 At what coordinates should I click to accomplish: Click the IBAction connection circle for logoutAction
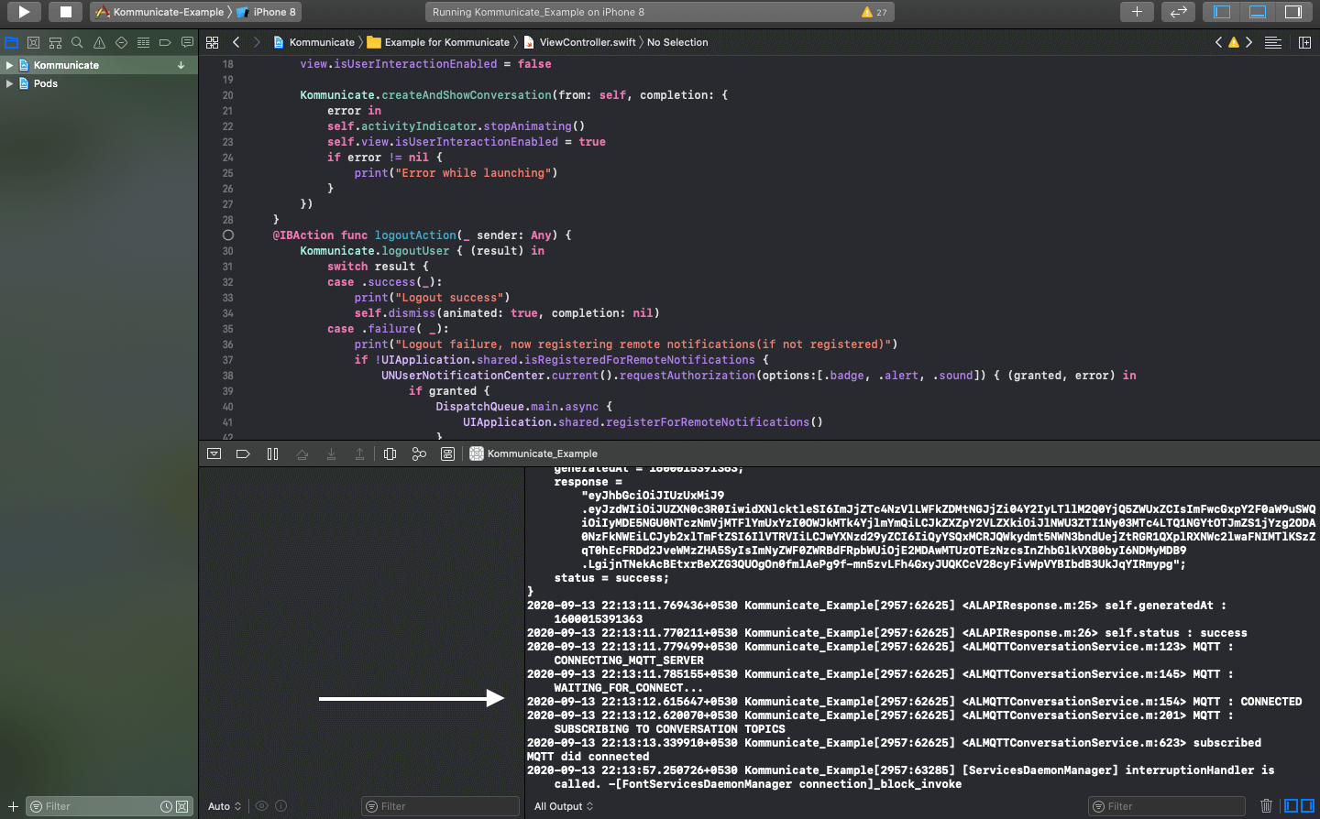click(228, 235)
